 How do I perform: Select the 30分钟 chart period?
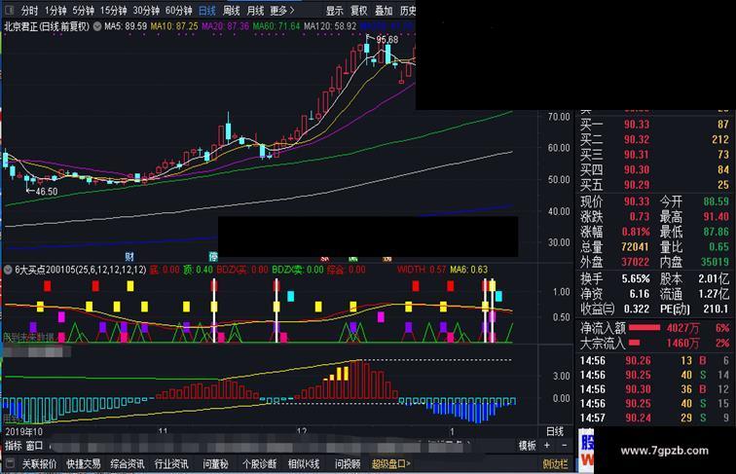point(146,10)
